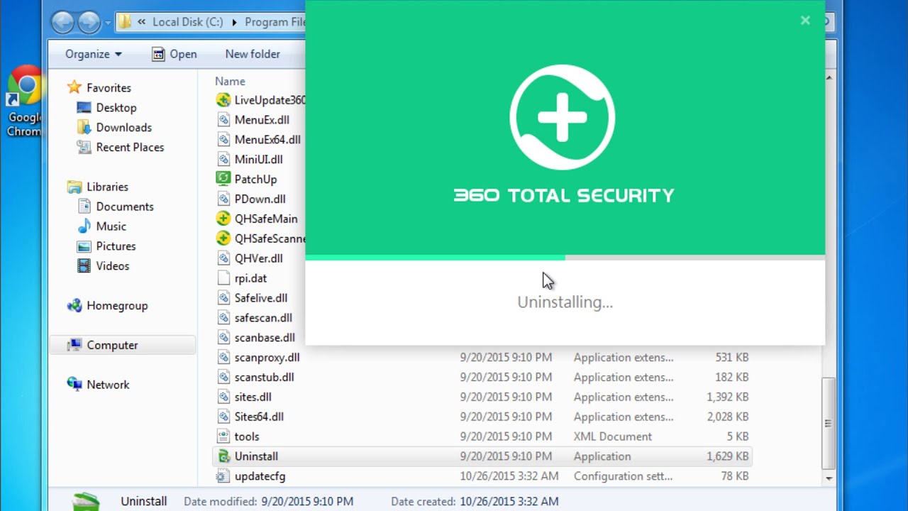908x511 pixels.
Task: Click the Explorer Back navigation arrow
Action: click(64, 22)
